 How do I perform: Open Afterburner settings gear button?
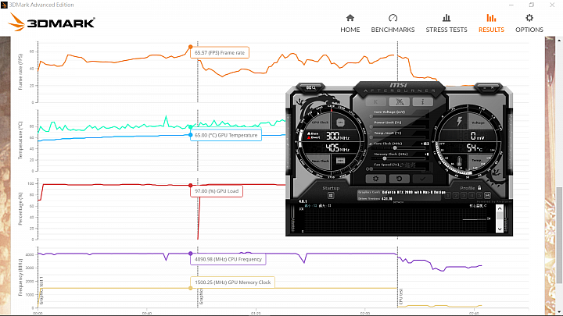pyautogui.click(x=375, y=179)
